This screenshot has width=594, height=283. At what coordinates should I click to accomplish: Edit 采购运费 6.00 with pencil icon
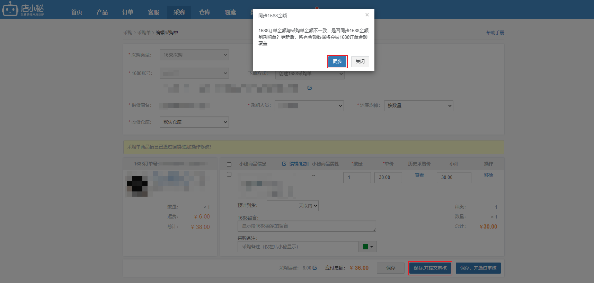(315, 268)
